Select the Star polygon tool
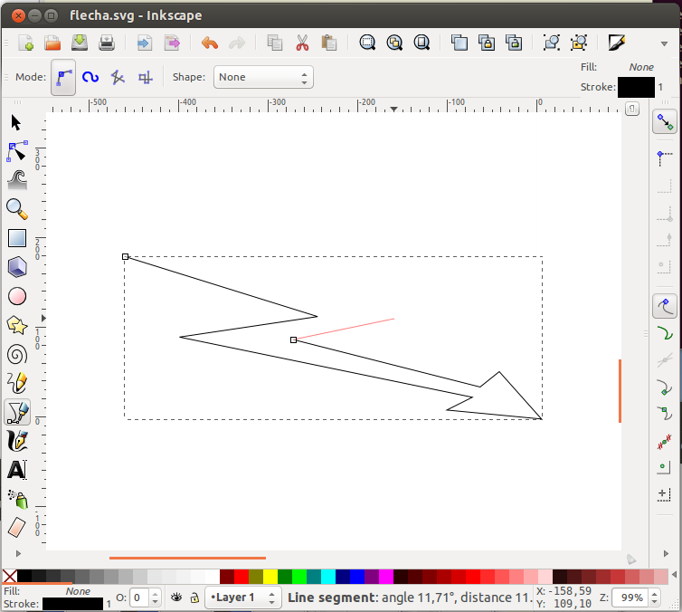Screen dimensions: 682x612 point(16,325)
